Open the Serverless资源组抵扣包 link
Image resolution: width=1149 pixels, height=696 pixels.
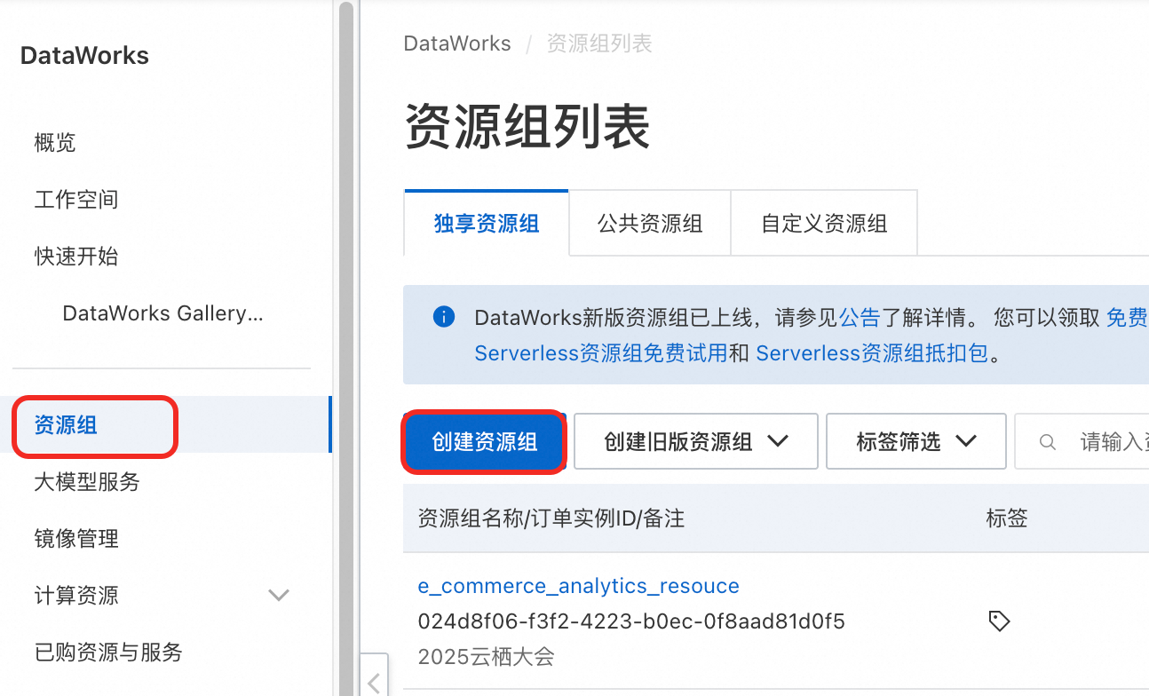pyautogui.click(x=872, y=353)
